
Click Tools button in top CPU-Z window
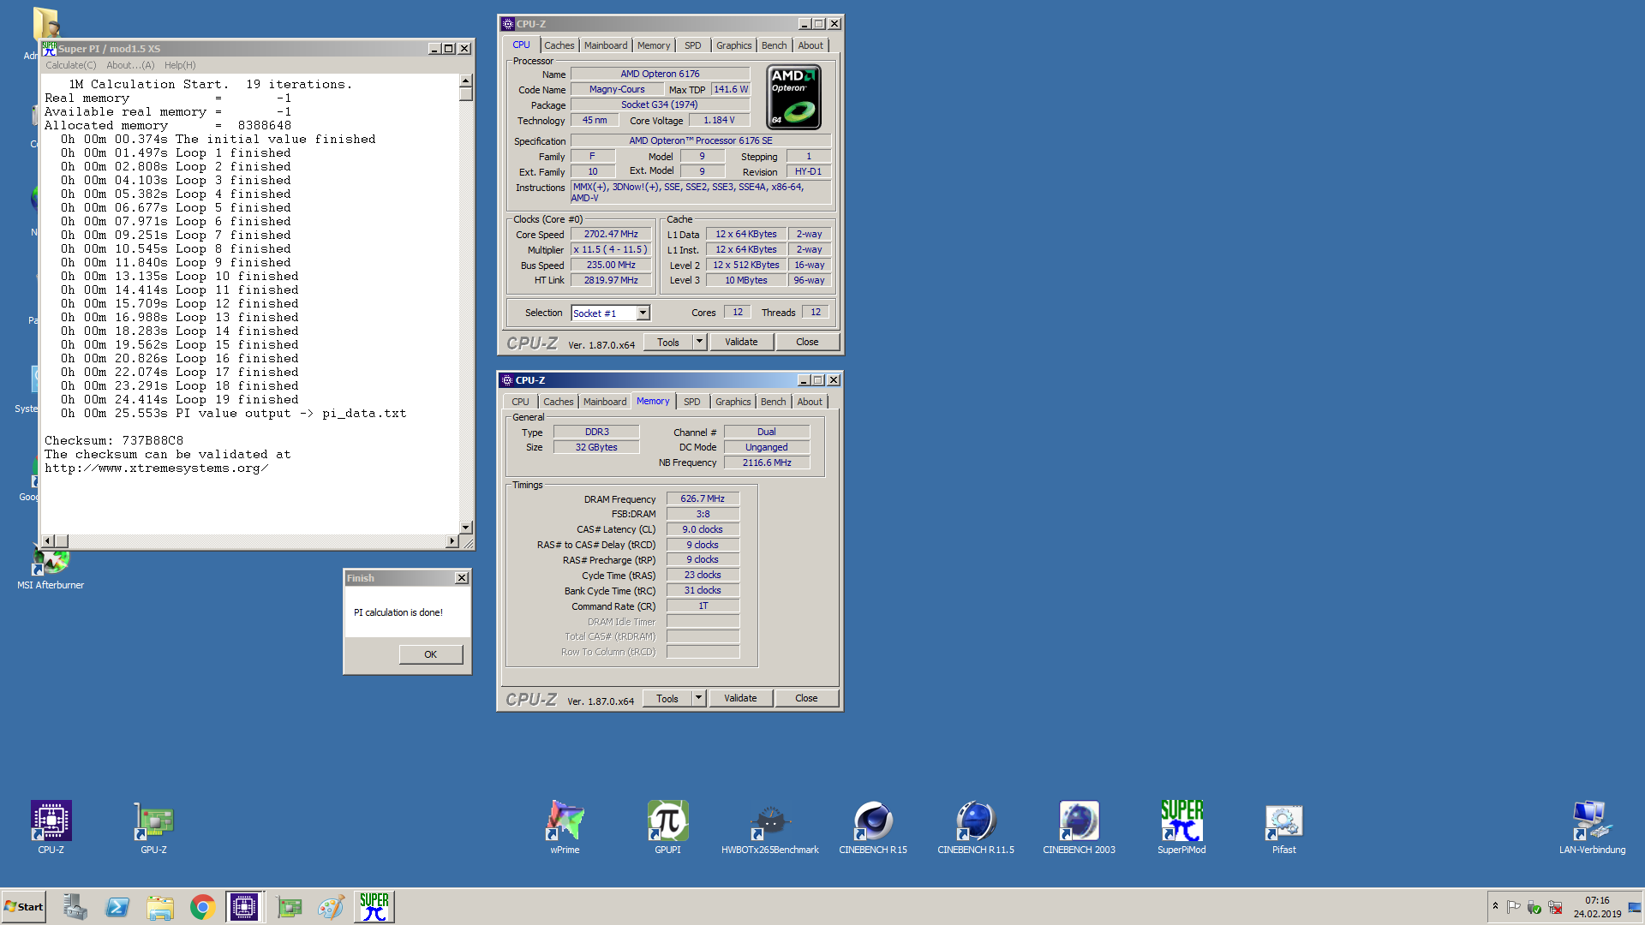click(668, 342)
